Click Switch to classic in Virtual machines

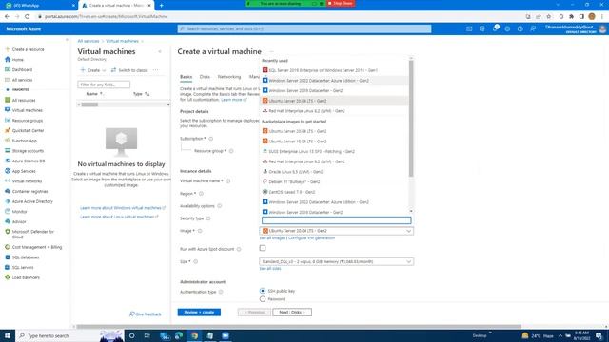coord(129,70)
